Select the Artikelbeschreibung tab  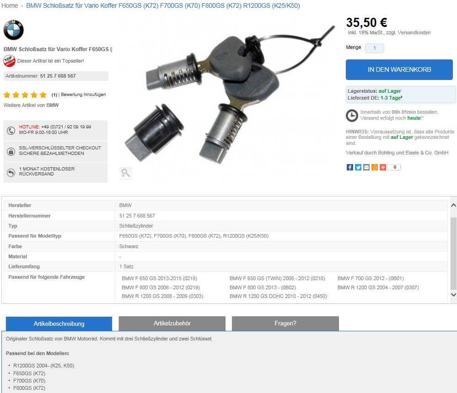[59, 324]
